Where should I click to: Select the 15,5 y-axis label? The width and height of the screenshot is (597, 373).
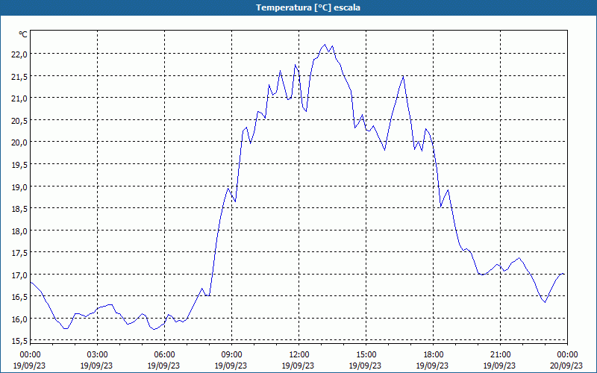point(19,340)
